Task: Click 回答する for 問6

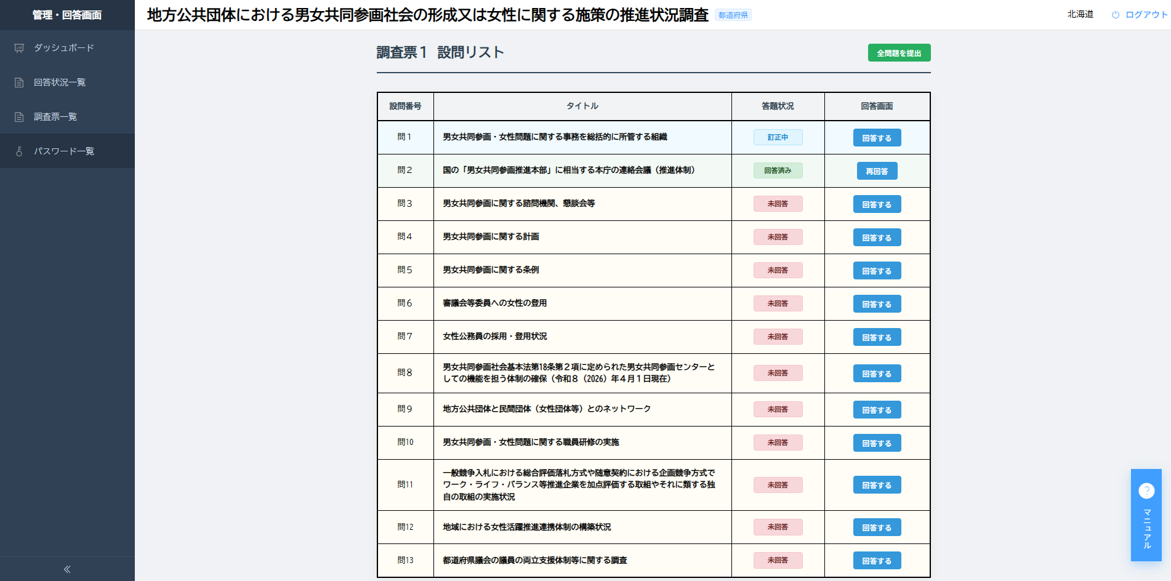Action: point(877,304)
